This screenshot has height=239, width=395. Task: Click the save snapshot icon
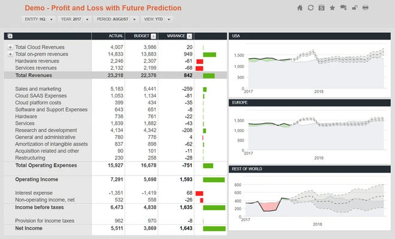click(321, 8)
